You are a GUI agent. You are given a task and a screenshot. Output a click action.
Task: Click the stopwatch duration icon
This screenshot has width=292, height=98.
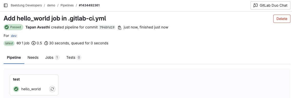(46, 43)
